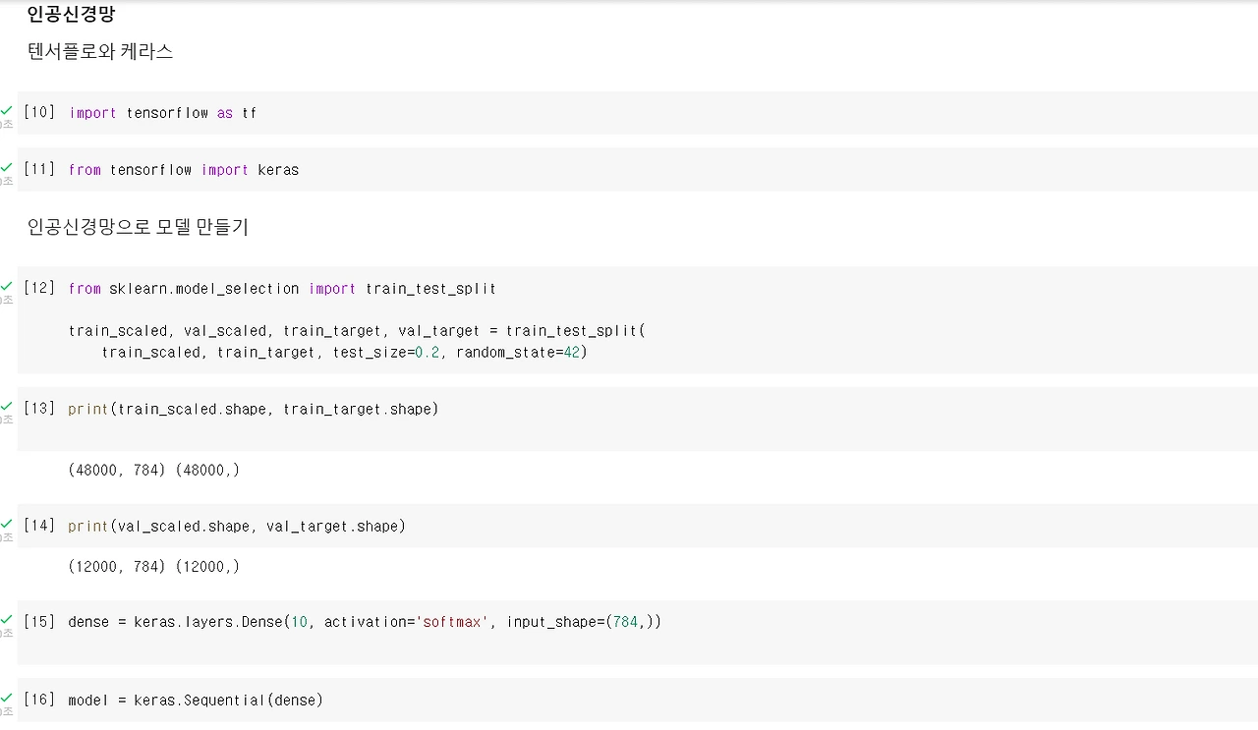The width and height of the screenshot is (1258, 730).
Task: Select the '인공신경망으로 모델 만들기' text cell
Action: point(138,227)
